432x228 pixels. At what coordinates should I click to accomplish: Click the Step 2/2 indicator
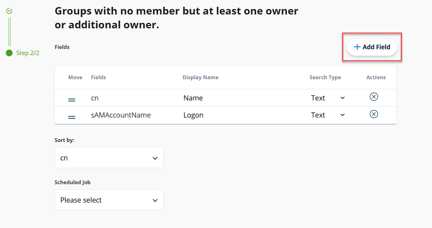point(23,53)
